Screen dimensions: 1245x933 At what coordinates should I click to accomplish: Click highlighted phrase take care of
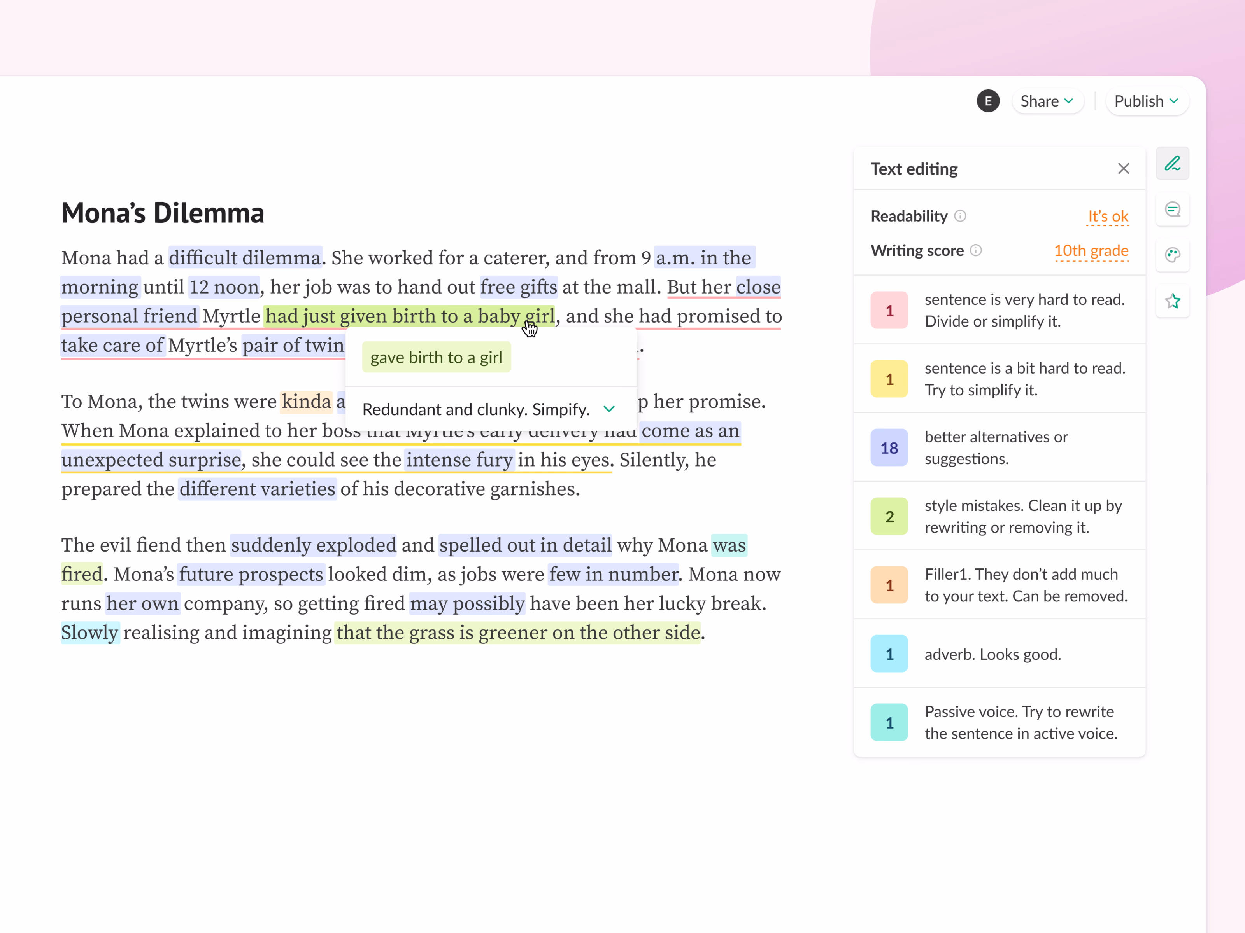(112, 345)
